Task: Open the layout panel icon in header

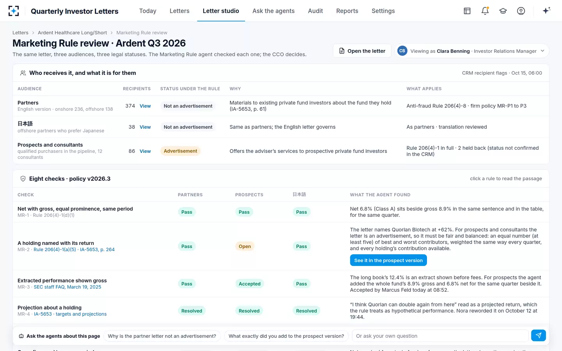Action: click(x=467, y=11)
